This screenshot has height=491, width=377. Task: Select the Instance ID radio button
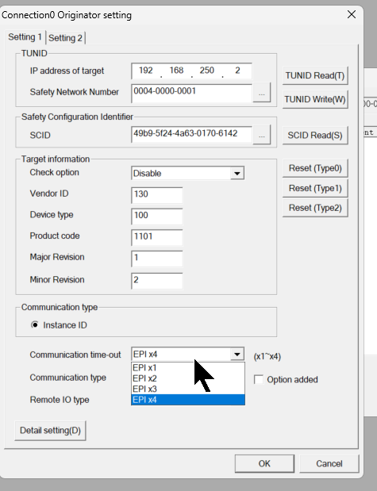tap(35, 325)
